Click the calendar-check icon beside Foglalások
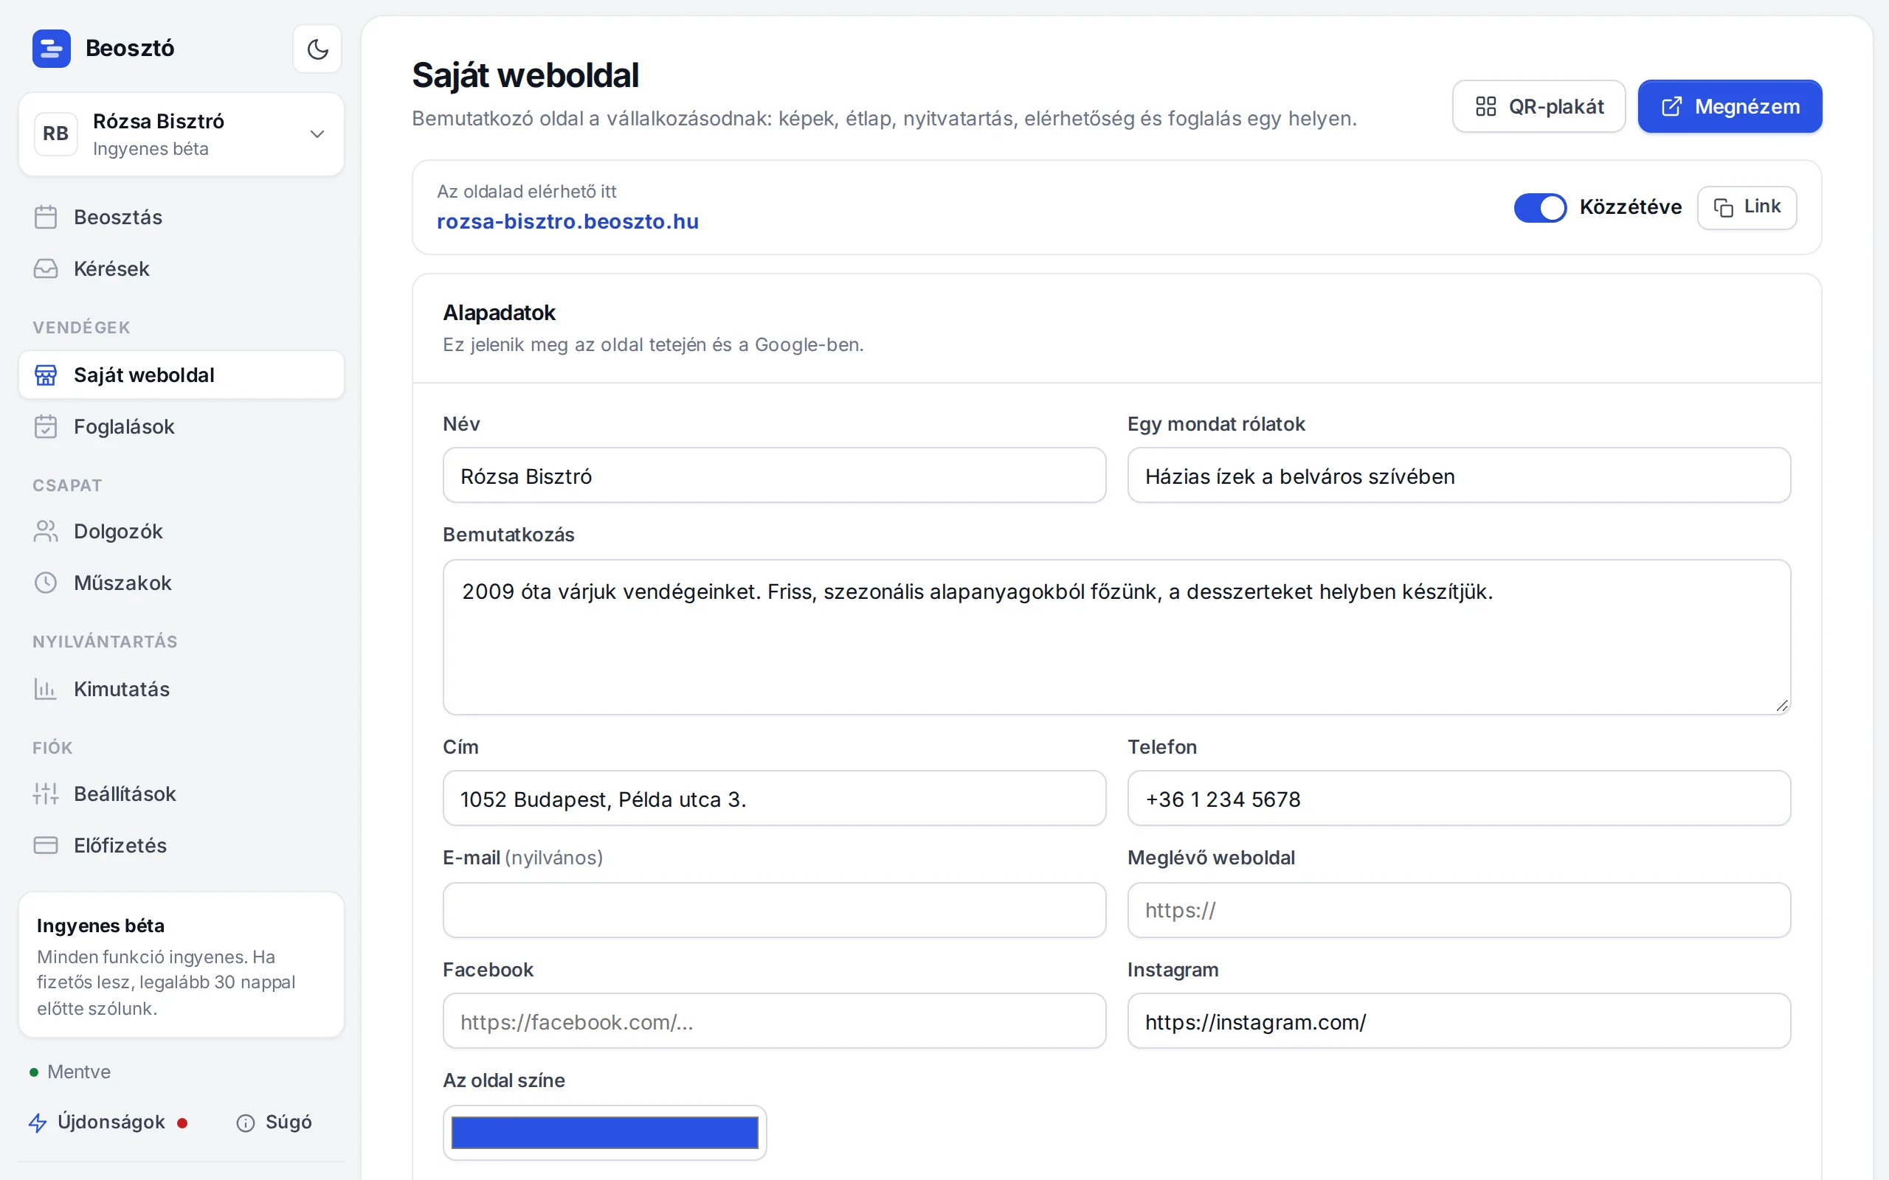The height and width of the screenshot is (1180, 1889). click(x=46, y=427)
